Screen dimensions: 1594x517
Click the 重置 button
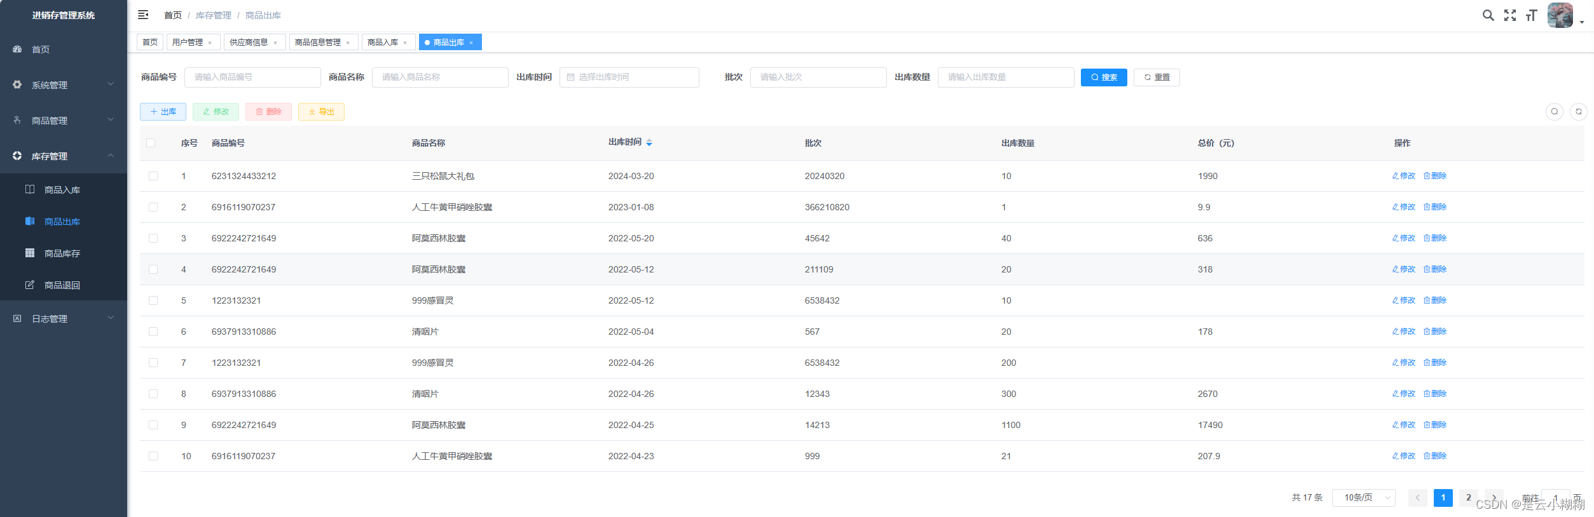click(1157, 77)
